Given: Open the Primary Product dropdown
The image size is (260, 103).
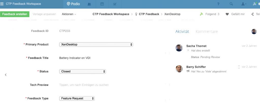Looking at the screenshot, I should tap(96, 45).
